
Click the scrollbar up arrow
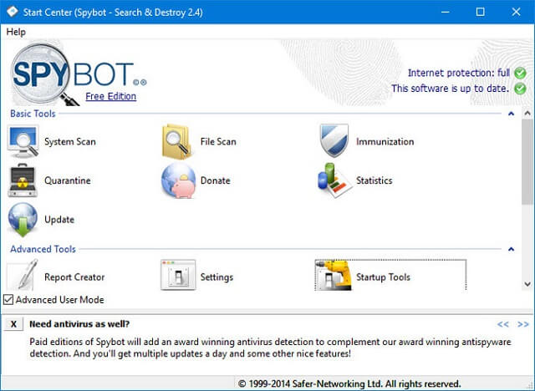[x=527, y=113]
